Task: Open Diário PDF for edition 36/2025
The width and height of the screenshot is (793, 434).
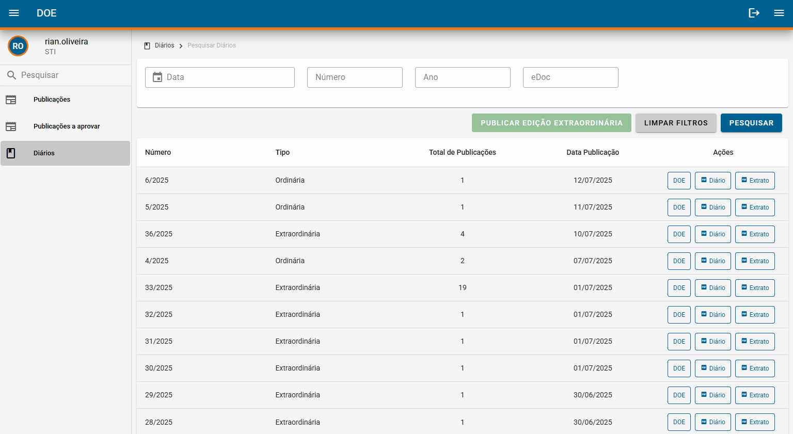Action: [x=713, y=234]
